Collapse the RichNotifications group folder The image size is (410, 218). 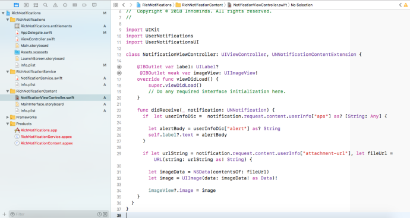[x=8, y=20]
